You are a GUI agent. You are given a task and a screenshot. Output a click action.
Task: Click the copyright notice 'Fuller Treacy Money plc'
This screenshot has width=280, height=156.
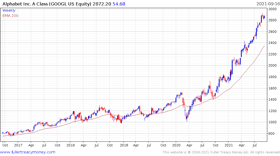[230, 152]
